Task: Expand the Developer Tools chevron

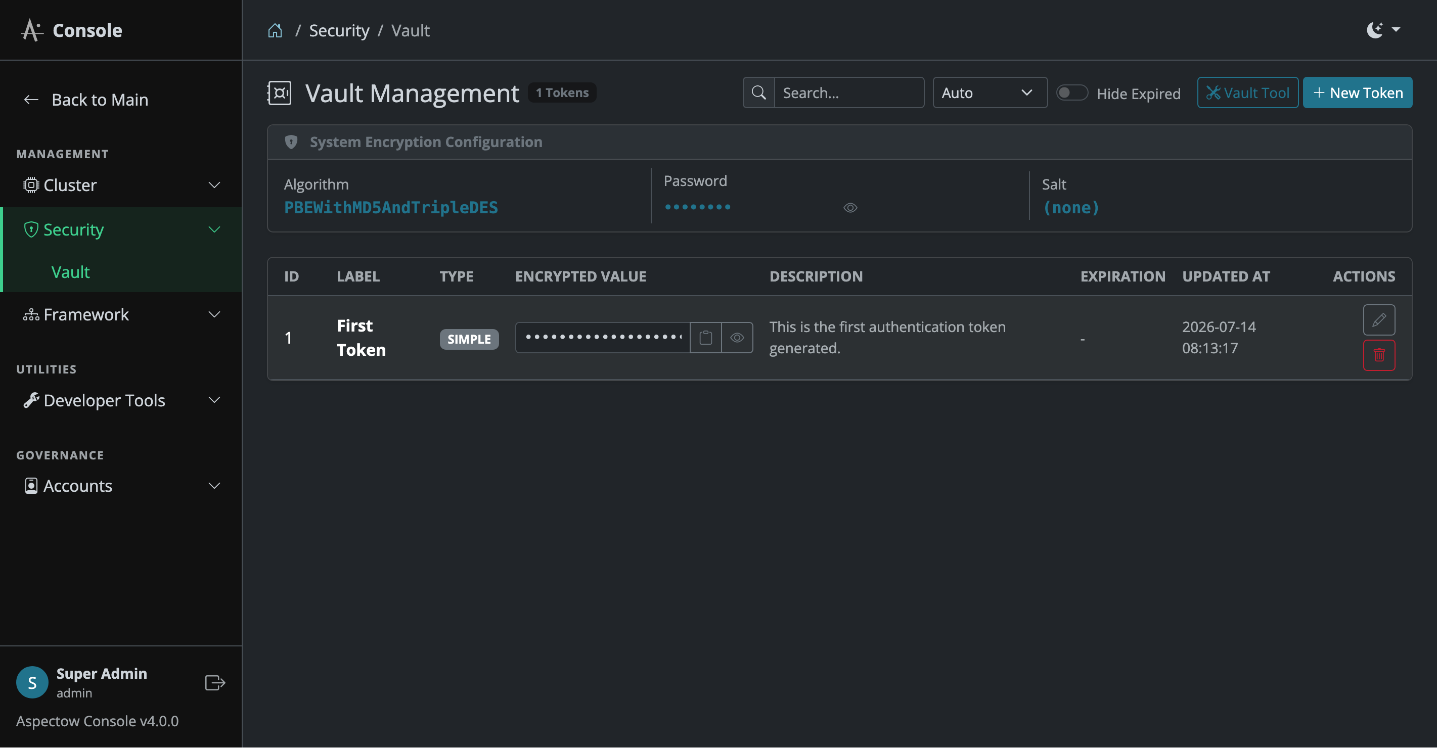Action: pyautogui.click(x=214, y=400)
